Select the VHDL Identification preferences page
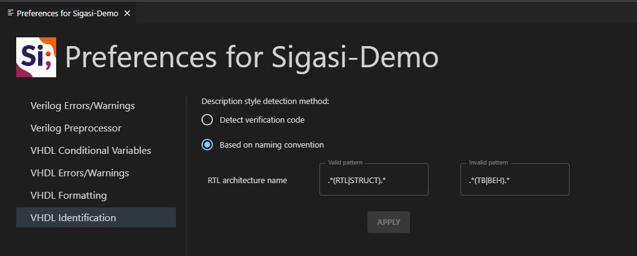 point(96,217)
